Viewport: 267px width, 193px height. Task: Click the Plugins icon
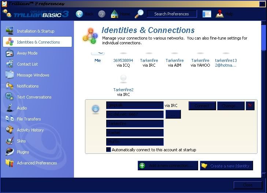(10, 152)
